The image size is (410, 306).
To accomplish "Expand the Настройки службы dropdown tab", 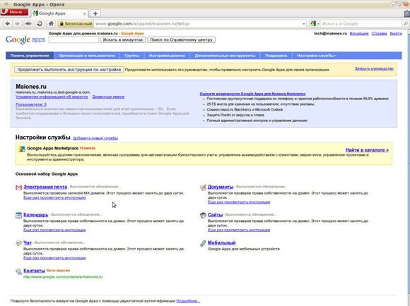I will (317, 56).
